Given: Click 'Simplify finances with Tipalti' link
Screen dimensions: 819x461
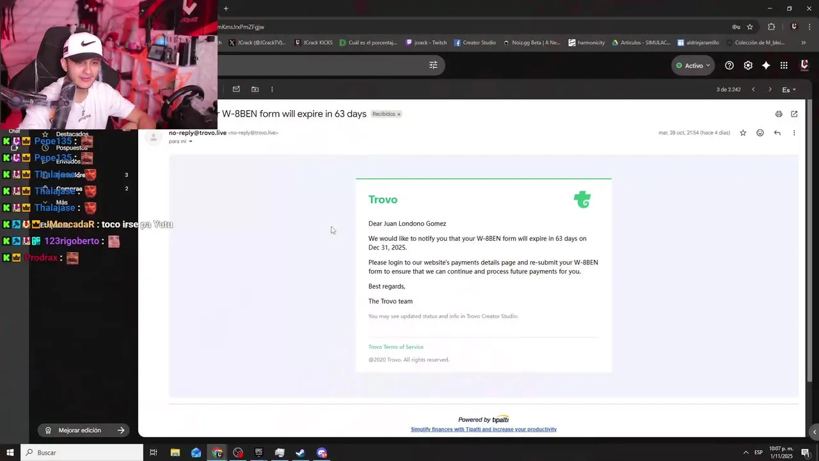Looking at the screenshot, I should [484, 430].
